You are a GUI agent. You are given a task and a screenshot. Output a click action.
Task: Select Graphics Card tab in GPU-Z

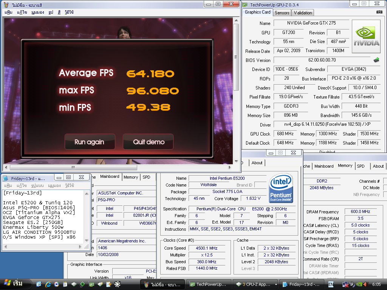click(x=257, y=12)
